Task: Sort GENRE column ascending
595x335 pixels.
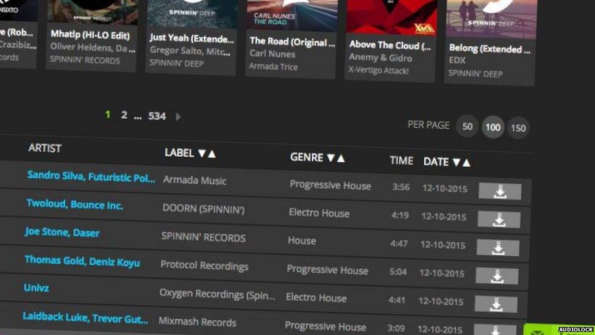Action: (341, 158)
